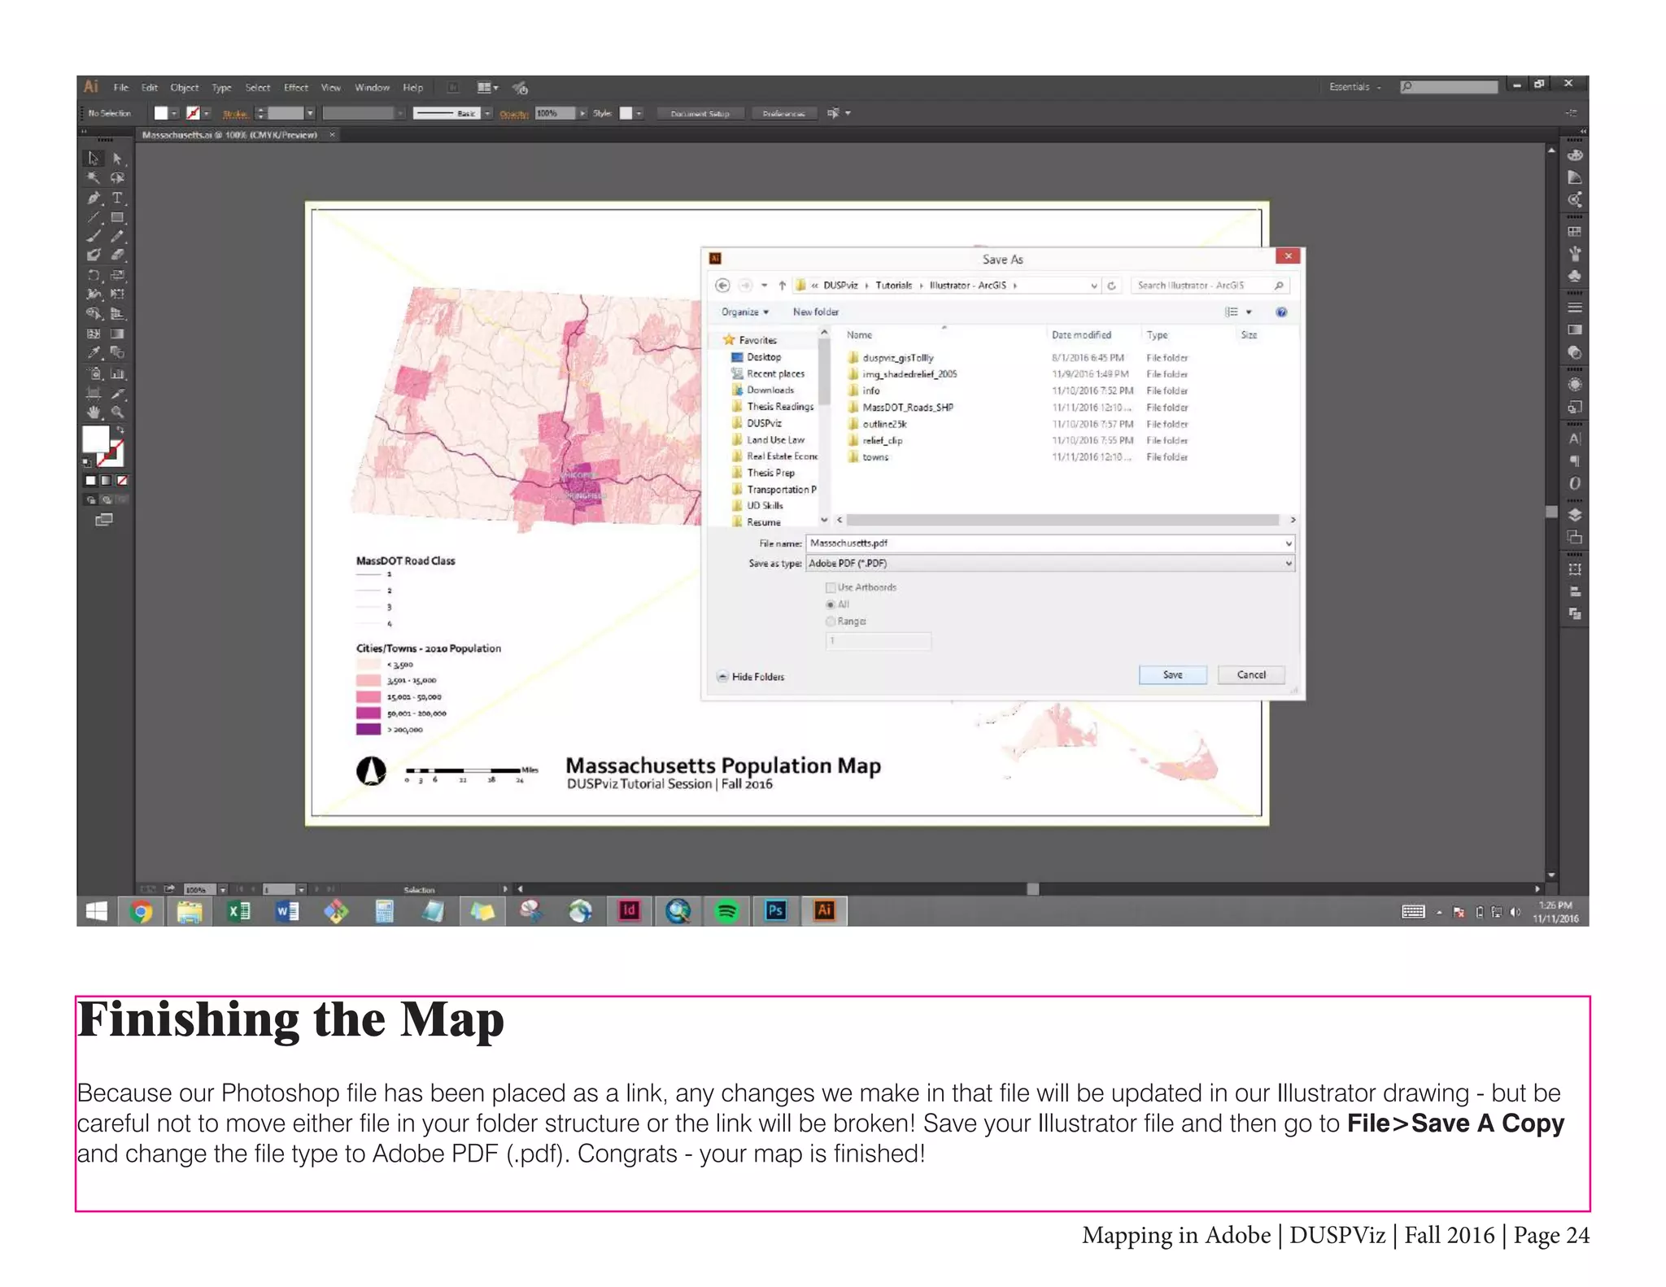Click the Save button
The image size is (1666, 1287).
coord(1172,675)
